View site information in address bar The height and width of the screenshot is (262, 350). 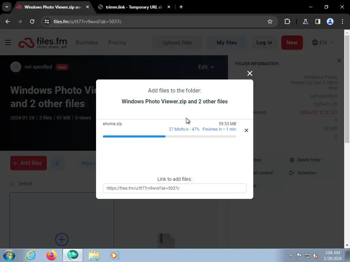tap(46, 21)
